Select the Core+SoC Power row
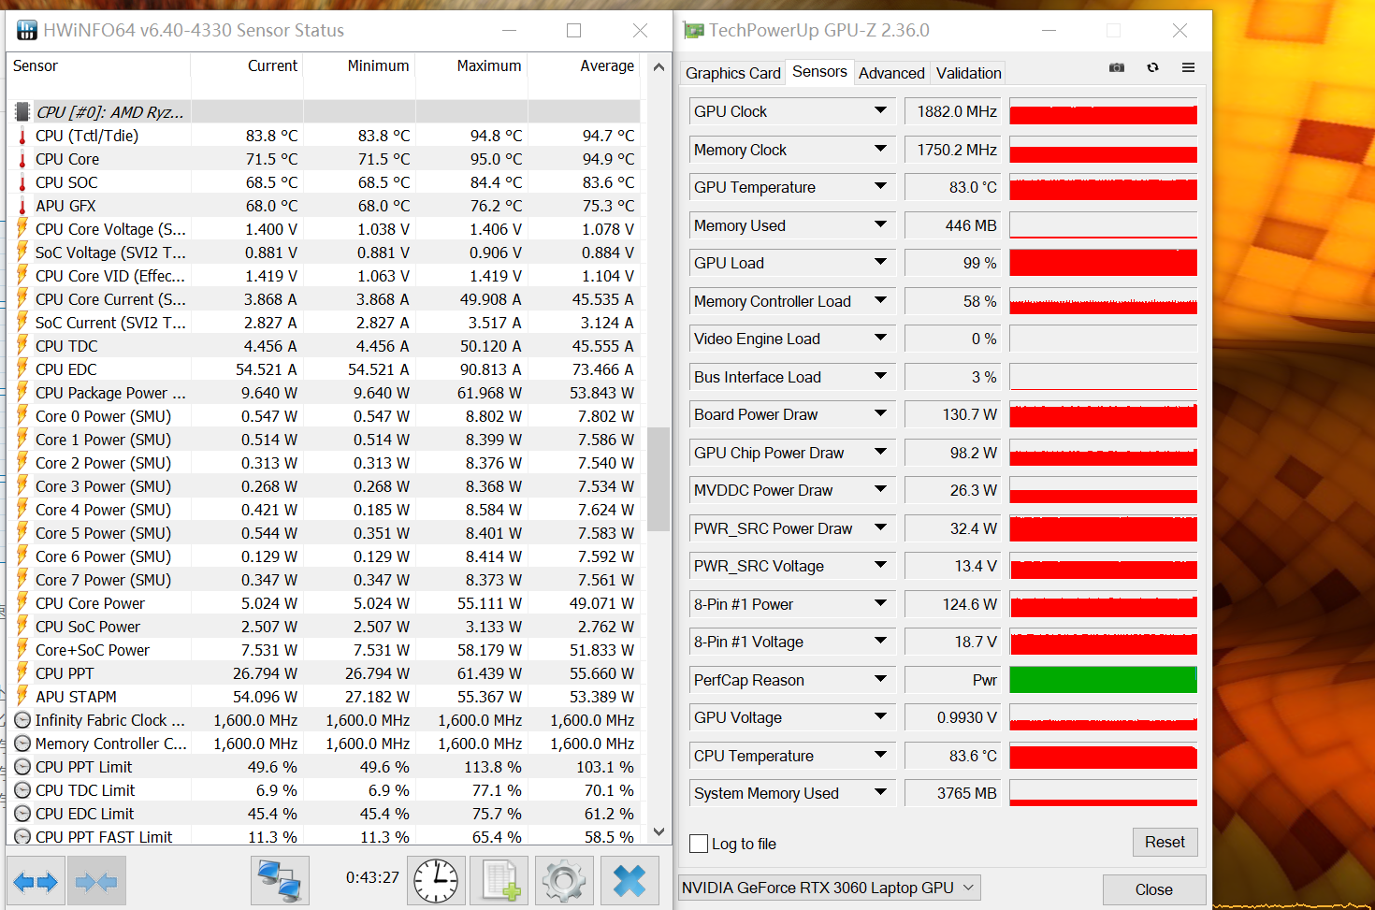The height and width of the screenshot is (910, 1375). pyautogui.click(x=324, y=650)
